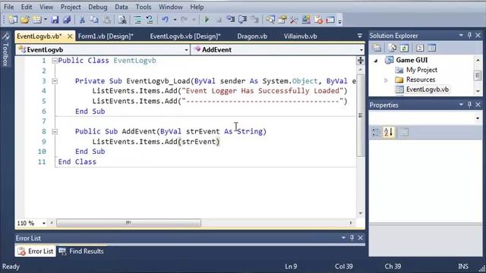
Task: Open the Project menu
Action: tap(71, 7)
